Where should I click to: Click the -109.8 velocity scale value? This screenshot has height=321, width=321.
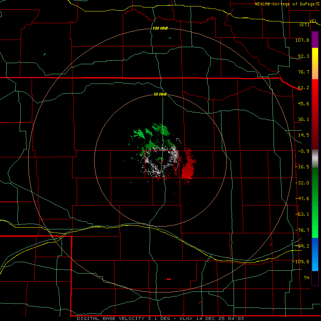coord(301,262)
